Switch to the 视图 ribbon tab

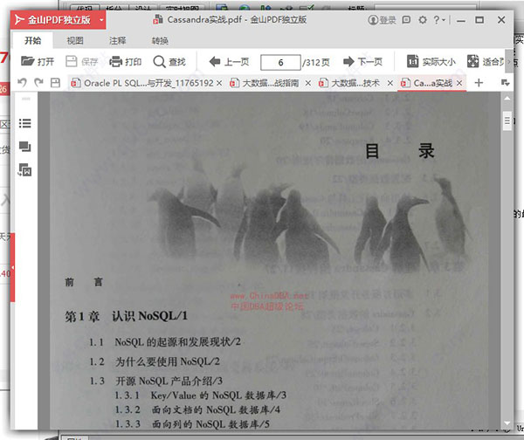(75, 40)
